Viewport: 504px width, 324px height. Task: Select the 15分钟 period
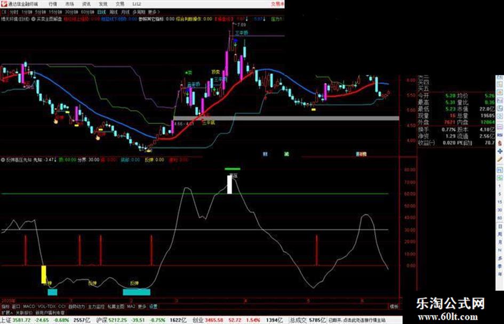[x=55, y=12]
